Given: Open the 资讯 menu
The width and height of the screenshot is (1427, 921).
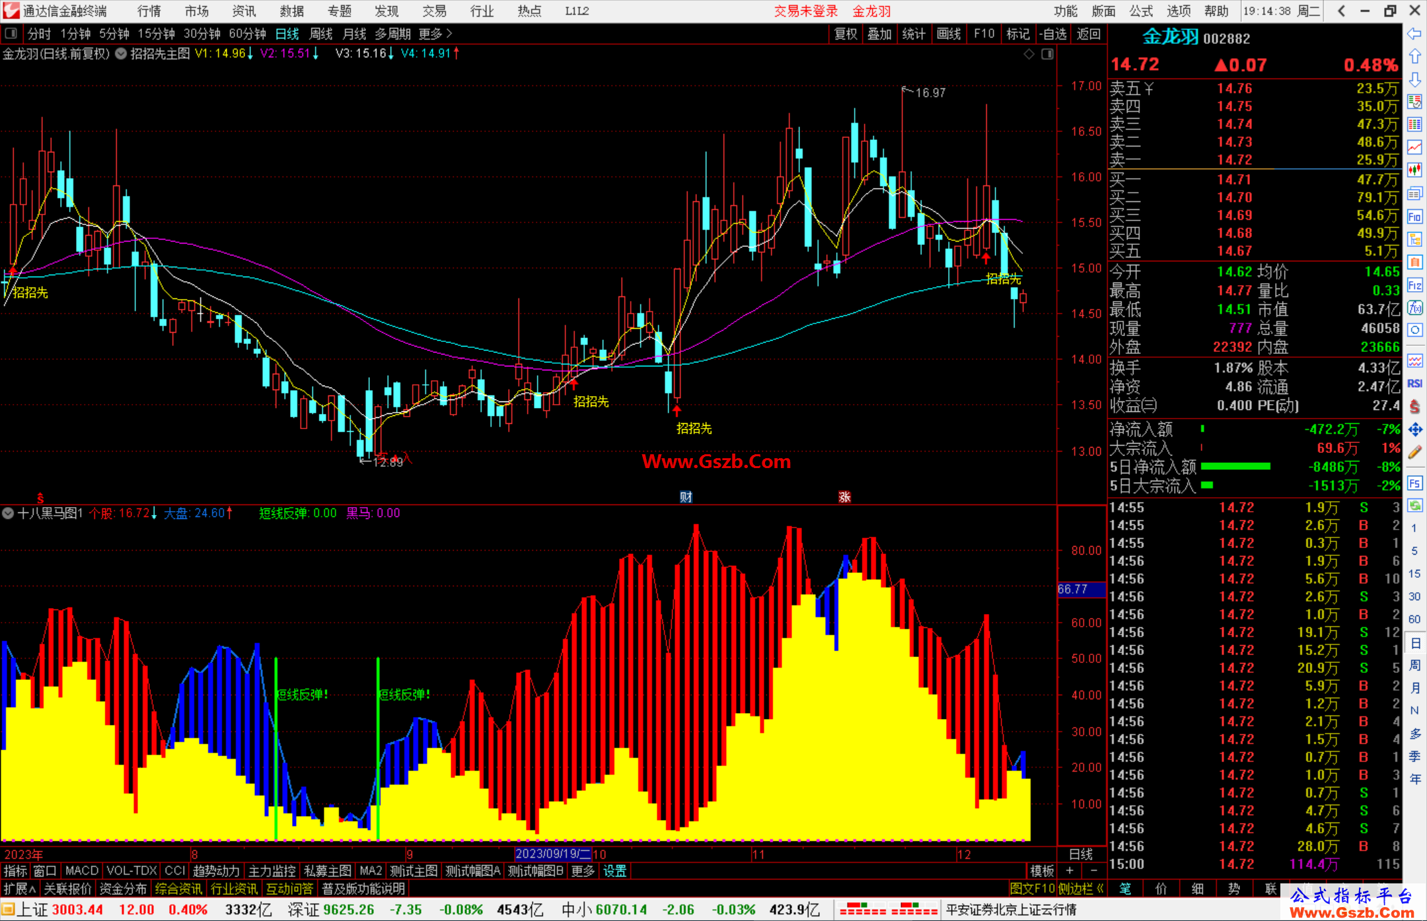Looking at the screenshot, I should click(x=244, y=11).
